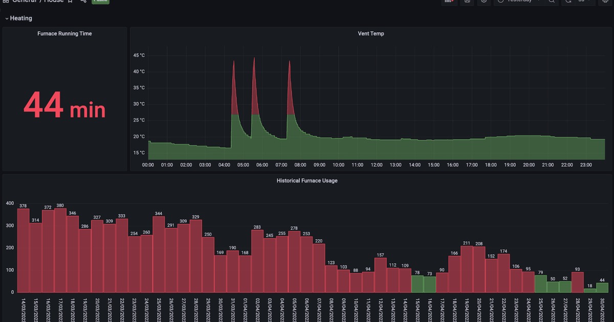Click the bar value label 333
This screenshot has height=322, width=614.
click(122, 216)
